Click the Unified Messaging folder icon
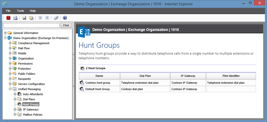Screen dimensions: 267x122 pyautogui.click(x=15, y=89)
